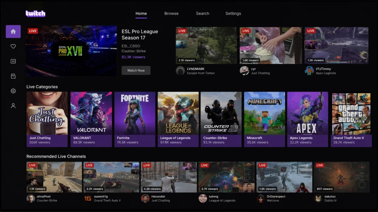Open ludwig's League of Legends stream thumbnail
Screen dimensions: 378x212
coord(226,177)
